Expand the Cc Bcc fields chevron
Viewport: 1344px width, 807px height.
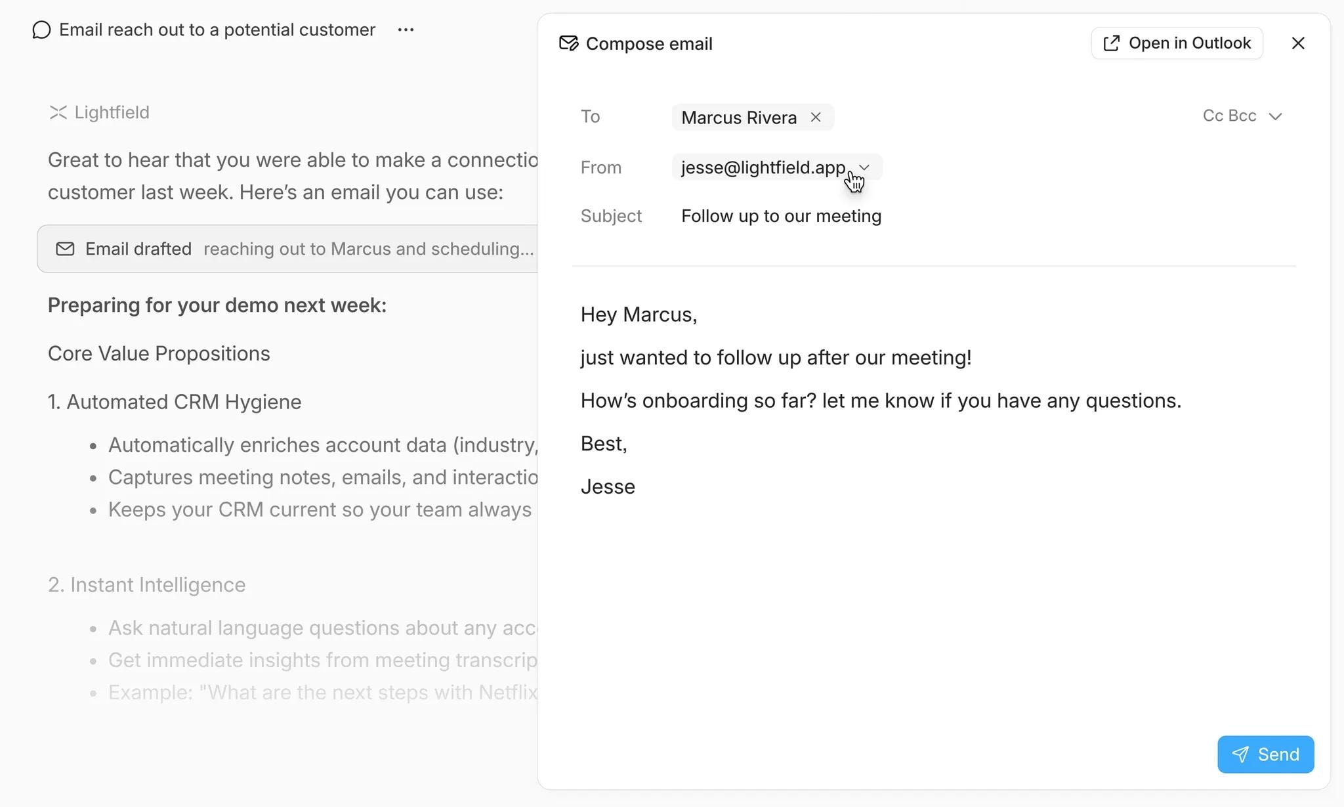(1275, 116)
